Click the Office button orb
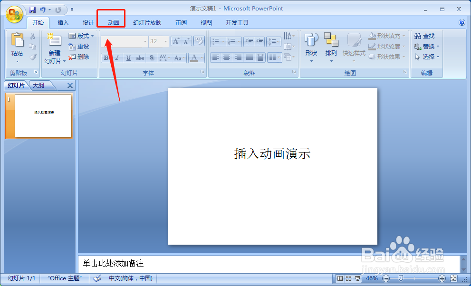 point(14,14)
